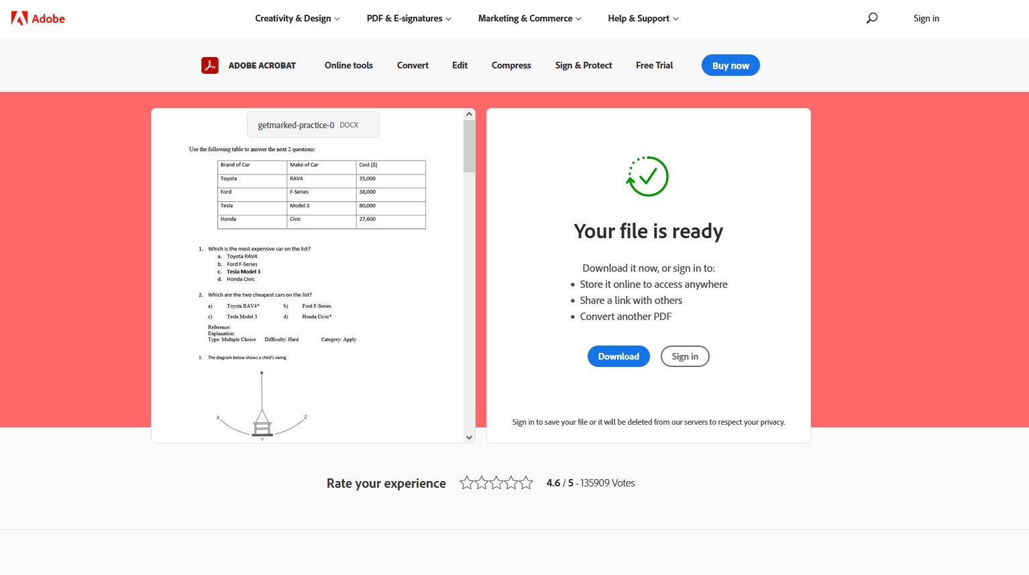Image resolution: width=1029 pixels, height=575 pixels.
Task: Click '135909 Votes' rating text
Action: tap(608, 482)
